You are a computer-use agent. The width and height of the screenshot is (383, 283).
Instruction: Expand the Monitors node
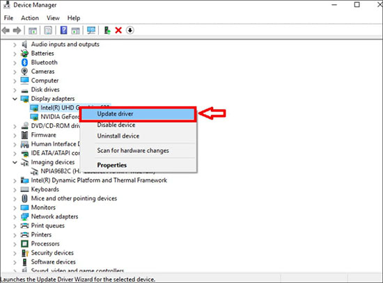pos(15,208)
